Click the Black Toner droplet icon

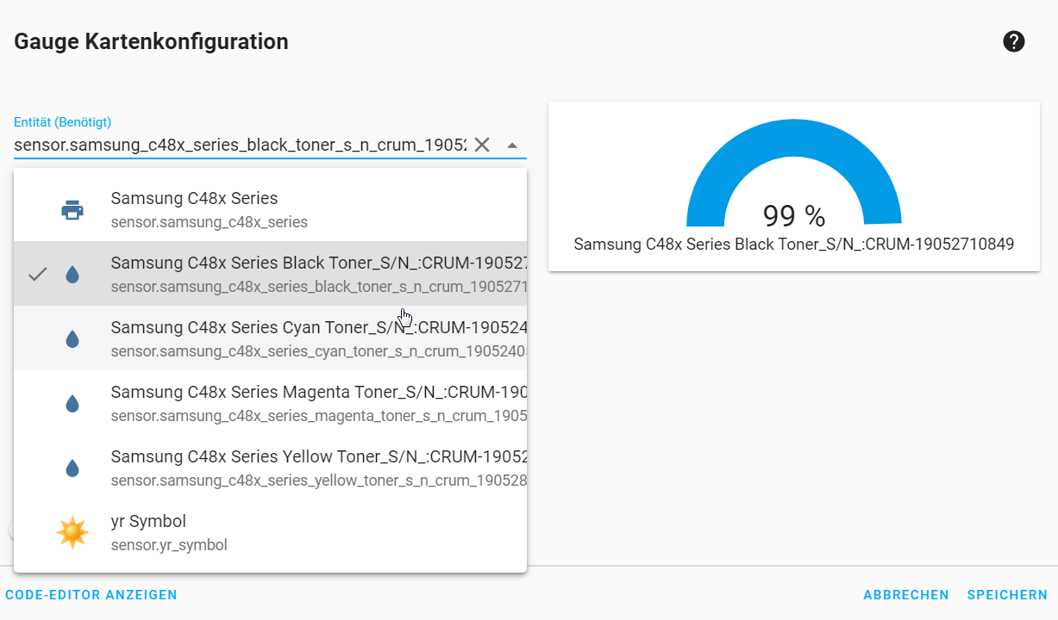(72, 275)
